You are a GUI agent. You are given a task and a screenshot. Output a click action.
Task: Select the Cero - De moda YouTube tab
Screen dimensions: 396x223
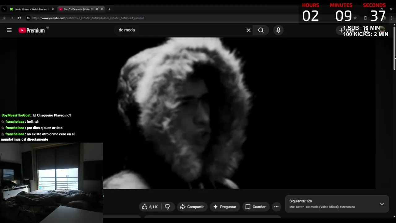pyautogui.click(x=78, y=9)
